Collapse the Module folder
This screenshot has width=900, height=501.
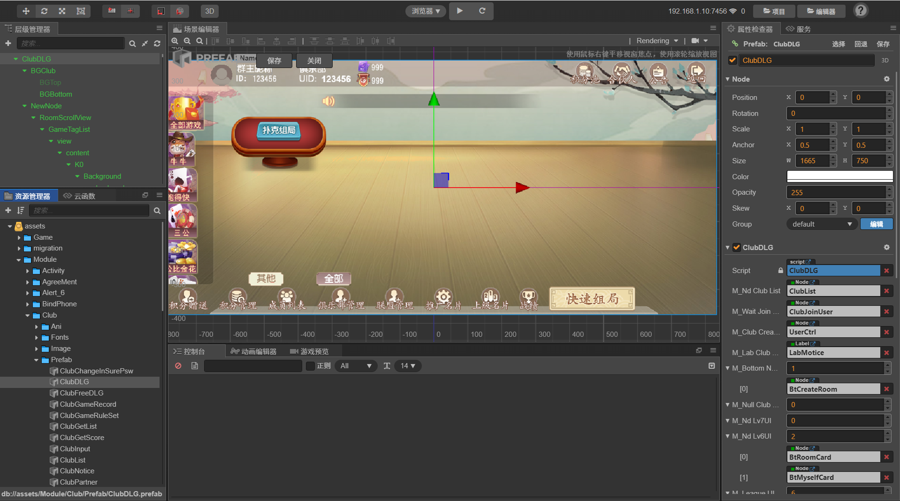tap(19, 259)
